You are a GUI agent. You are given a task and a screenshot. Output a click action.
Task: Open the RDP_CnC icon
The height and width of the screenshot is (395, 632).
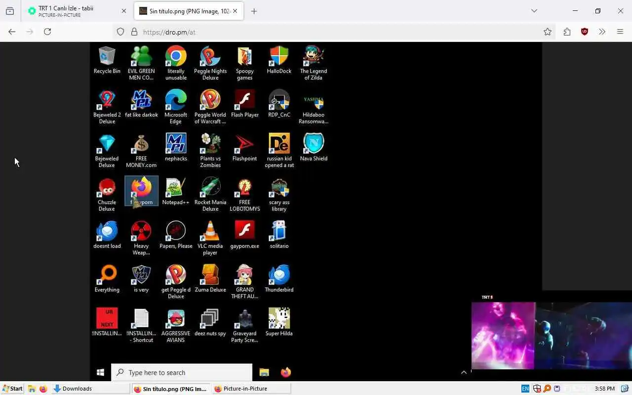pos(279,104)
